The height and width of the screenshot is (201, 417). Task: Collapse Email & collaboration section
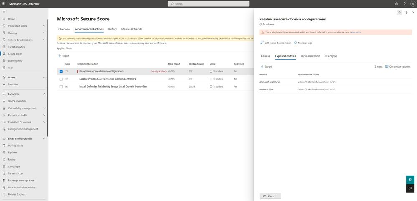click(44, 138)
